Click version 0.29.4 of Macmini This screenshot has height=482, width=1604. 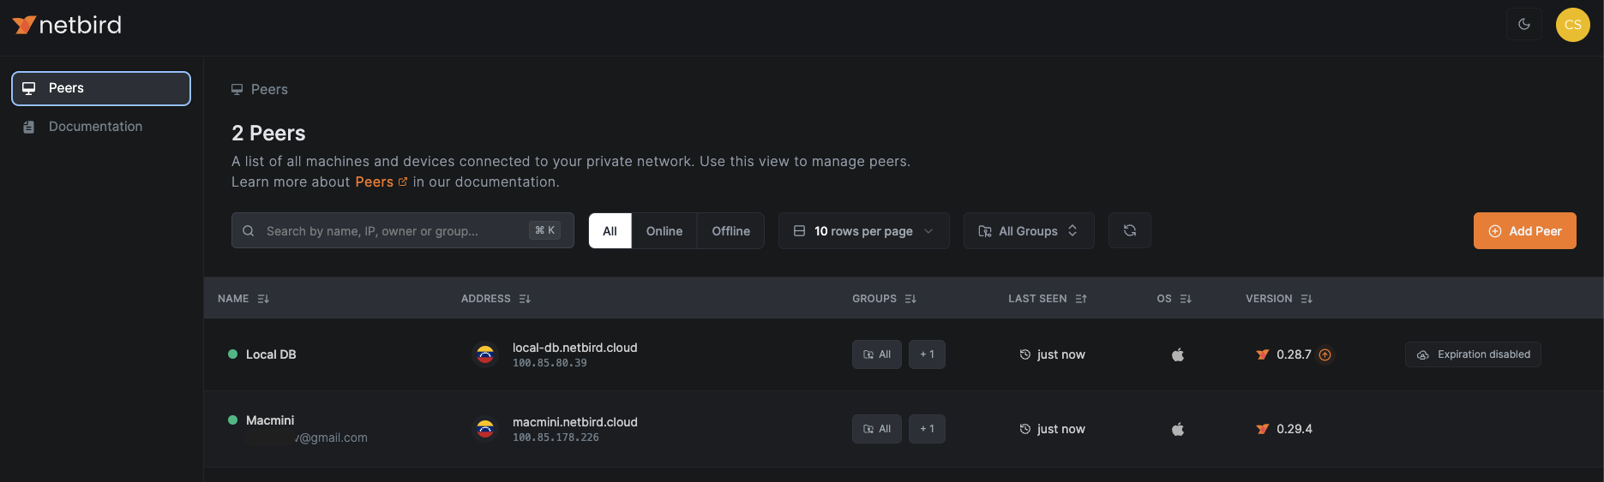tap(1295, 429)
